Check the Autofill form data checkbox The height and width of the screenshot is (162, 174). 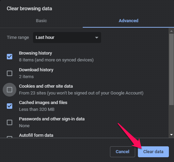pos(10,137)
